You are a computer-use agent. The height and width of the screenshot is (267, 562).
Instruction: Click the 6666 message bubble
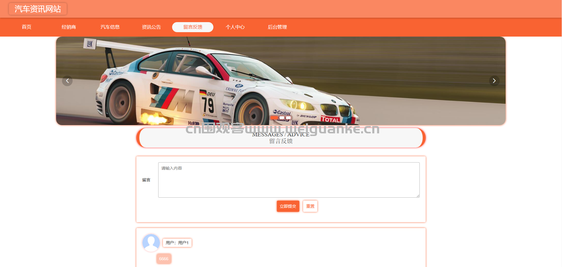click(164, 259)
